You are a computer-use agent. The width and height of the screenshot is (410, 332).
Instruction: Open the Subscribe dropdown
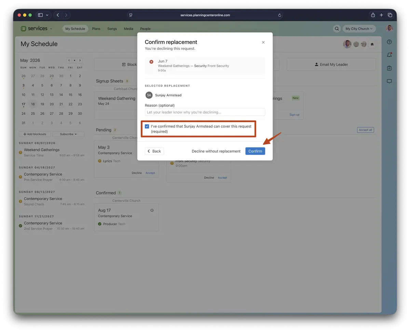[x=68, y=134]
